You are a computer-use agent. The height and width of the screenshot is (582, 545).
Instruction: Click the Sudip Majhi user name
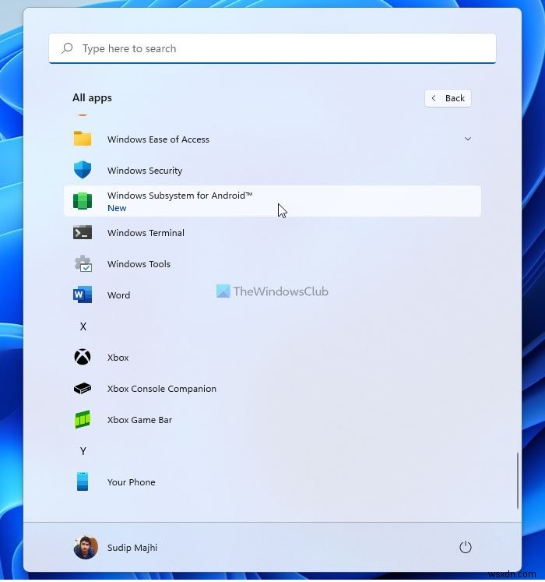click(x=132, y=548)
